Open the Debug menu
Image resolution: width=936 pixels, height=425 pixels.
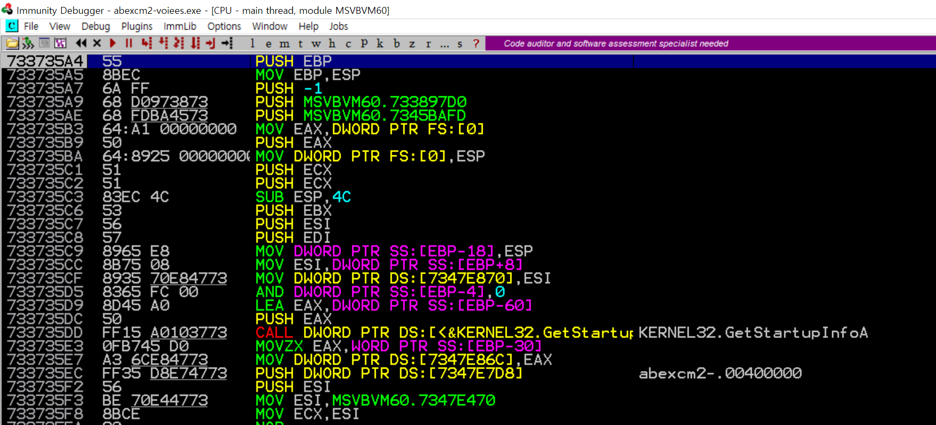[x=96, y=26]
